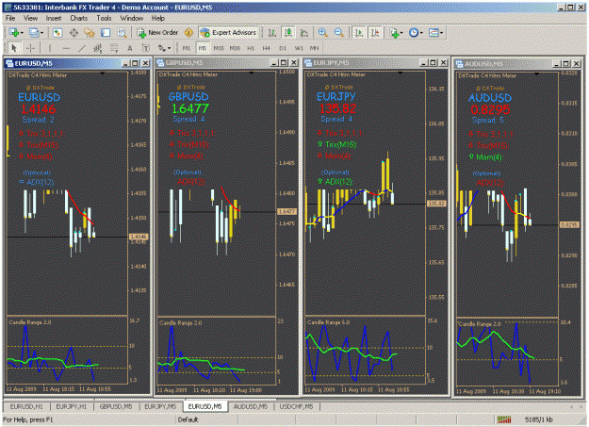Switch timeframe to M15
Screen dimensions: 589x427
point(219,48)
